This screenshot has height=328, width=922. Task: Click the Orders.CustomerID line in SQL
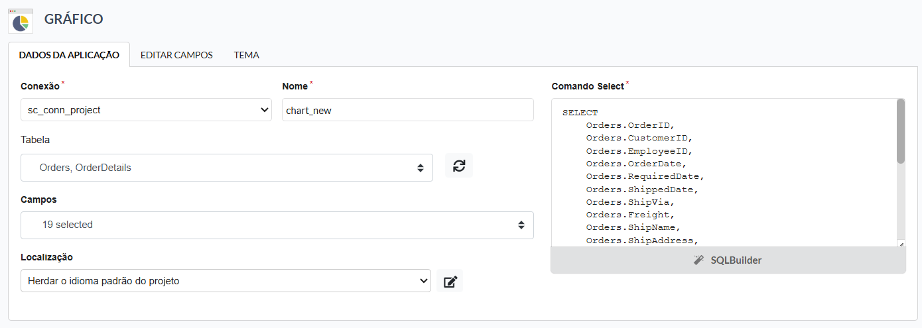[639, 138]
